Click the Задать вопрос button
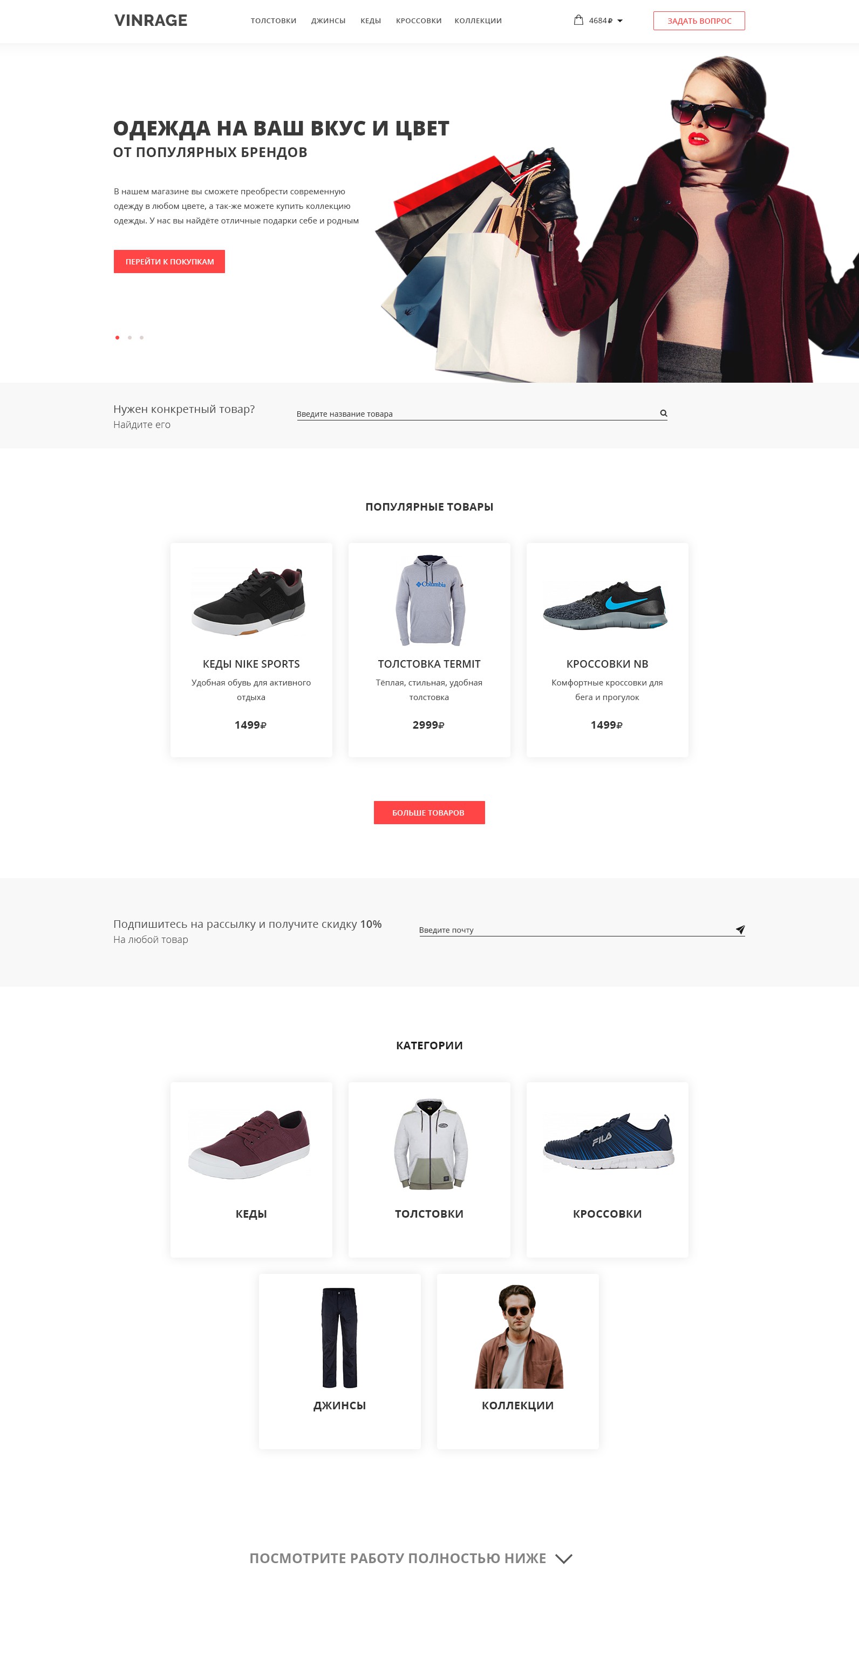 (x=699, y=21)
